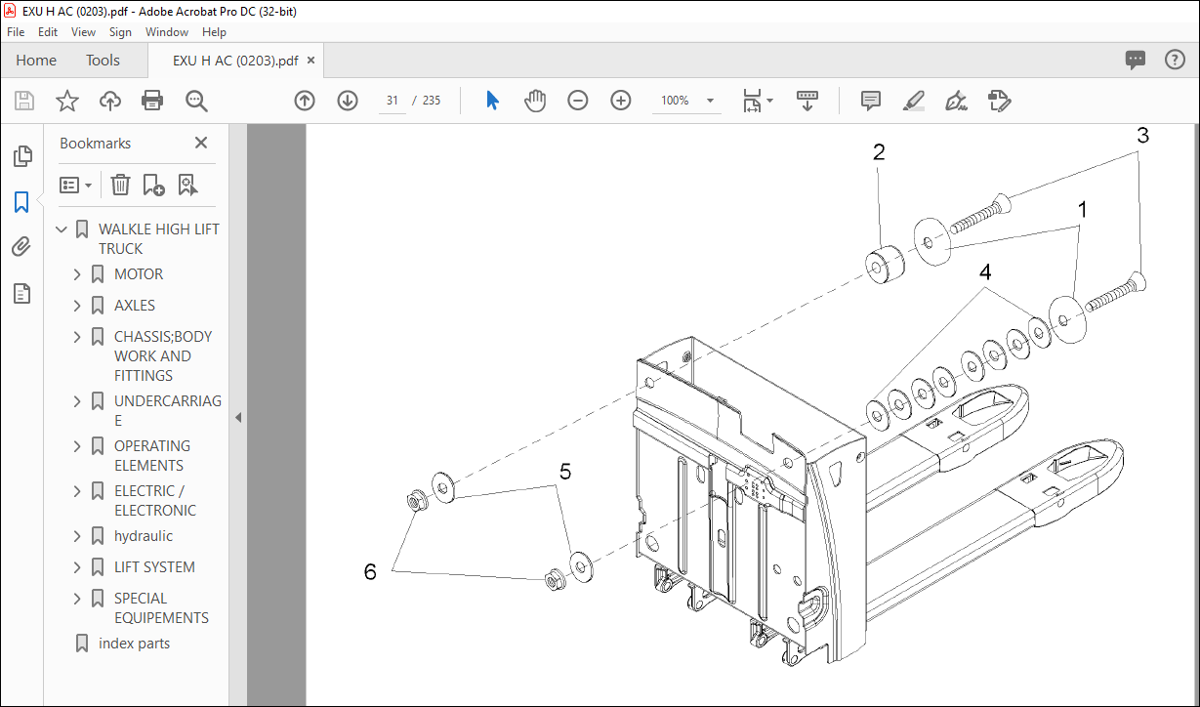Image resolution: width=1200 pixels, height=707 pixels.
Task: Expand the SPECIAL EQUIPEMENTS bookmark
Action: coord(77,599)
